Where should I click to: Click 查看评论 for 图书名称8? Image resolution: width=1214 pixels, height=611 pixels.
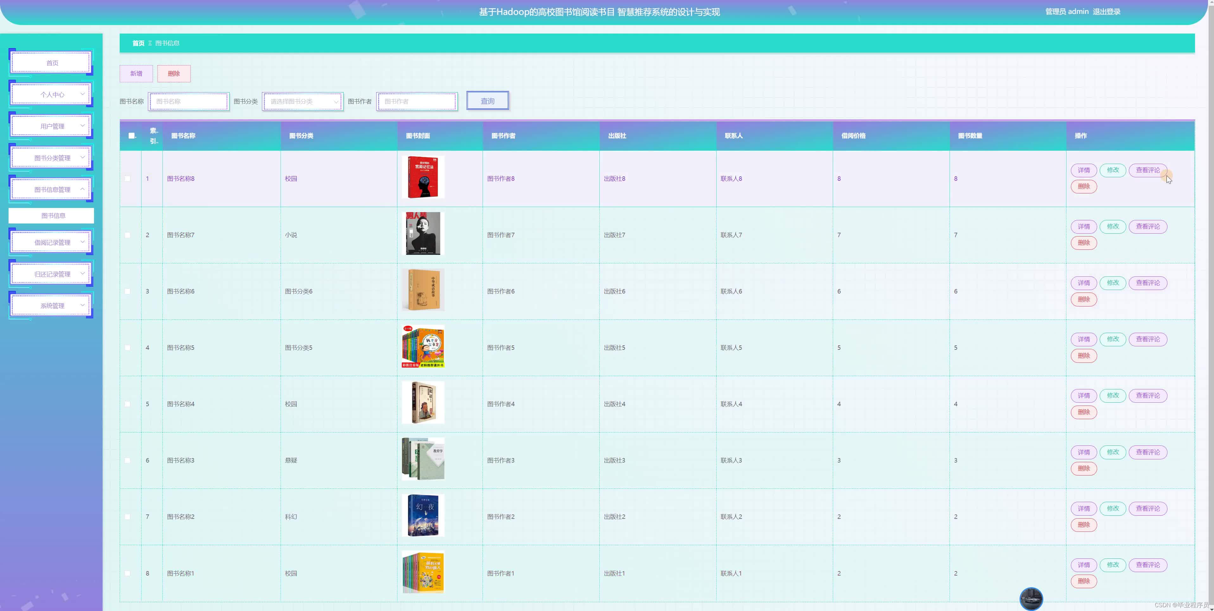coord(1148,170)
